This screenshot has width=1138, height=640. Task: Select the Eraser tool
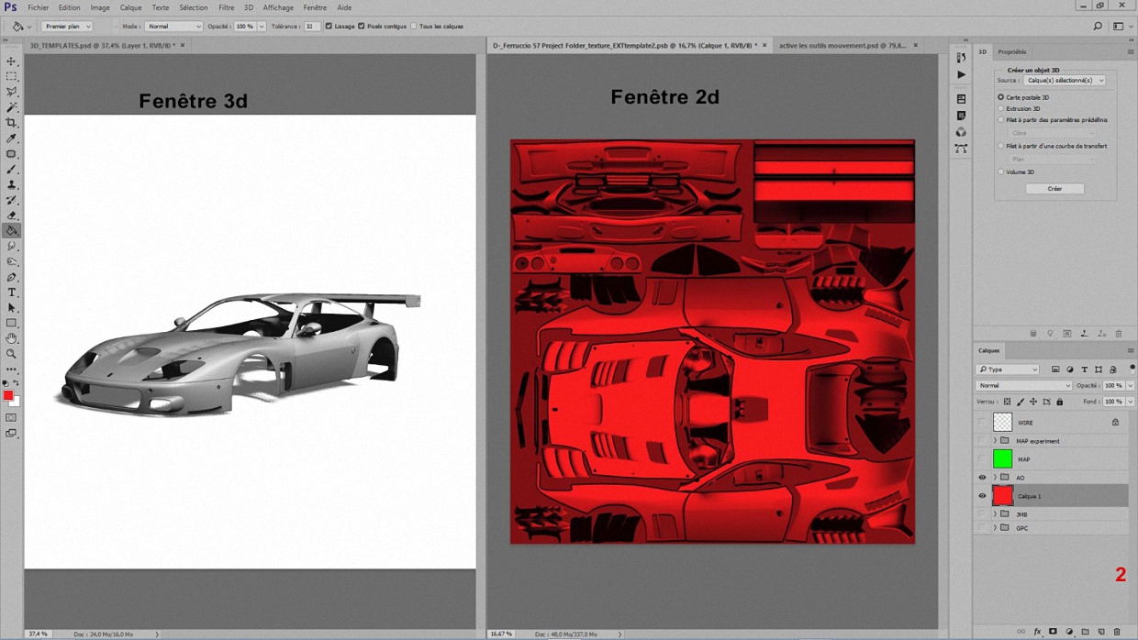pyautogui.click(x=12, y=215)
